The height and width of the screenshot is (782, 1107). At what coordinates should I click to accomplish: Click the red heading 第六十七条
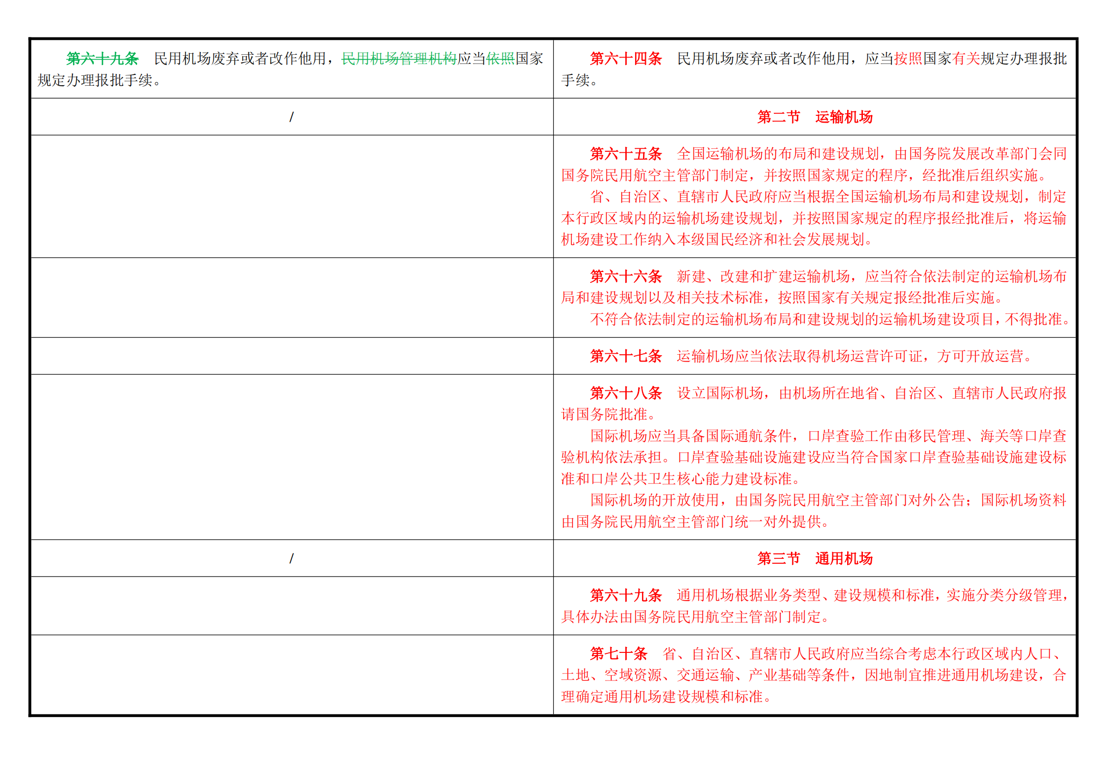(x=626, y=356)
